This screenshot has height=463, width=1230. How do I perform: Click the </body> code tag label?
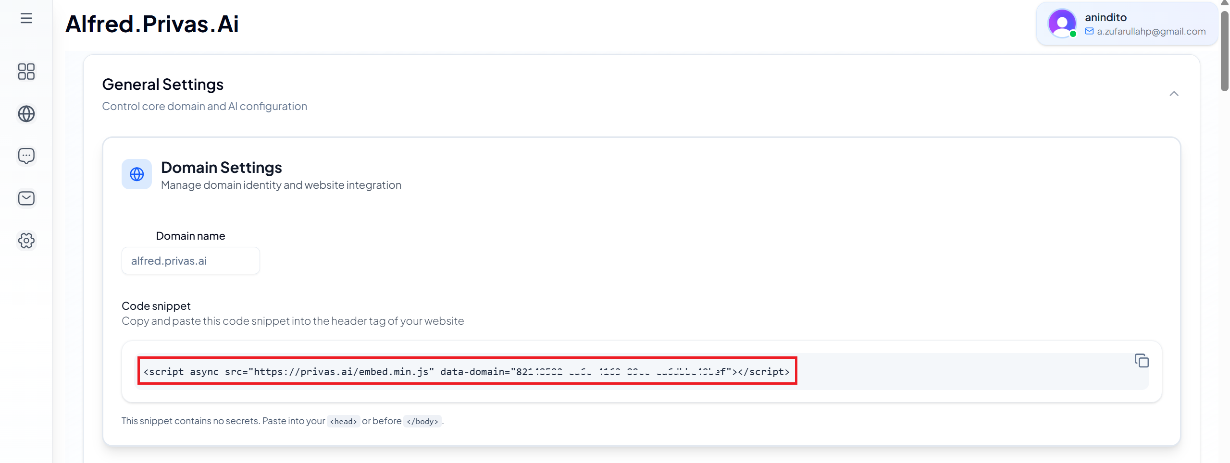point(422,421)
